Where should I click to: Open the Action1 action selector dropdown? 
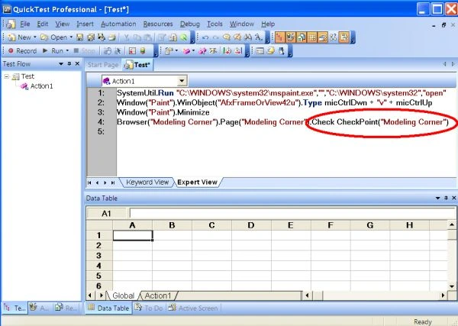point(182,81)
